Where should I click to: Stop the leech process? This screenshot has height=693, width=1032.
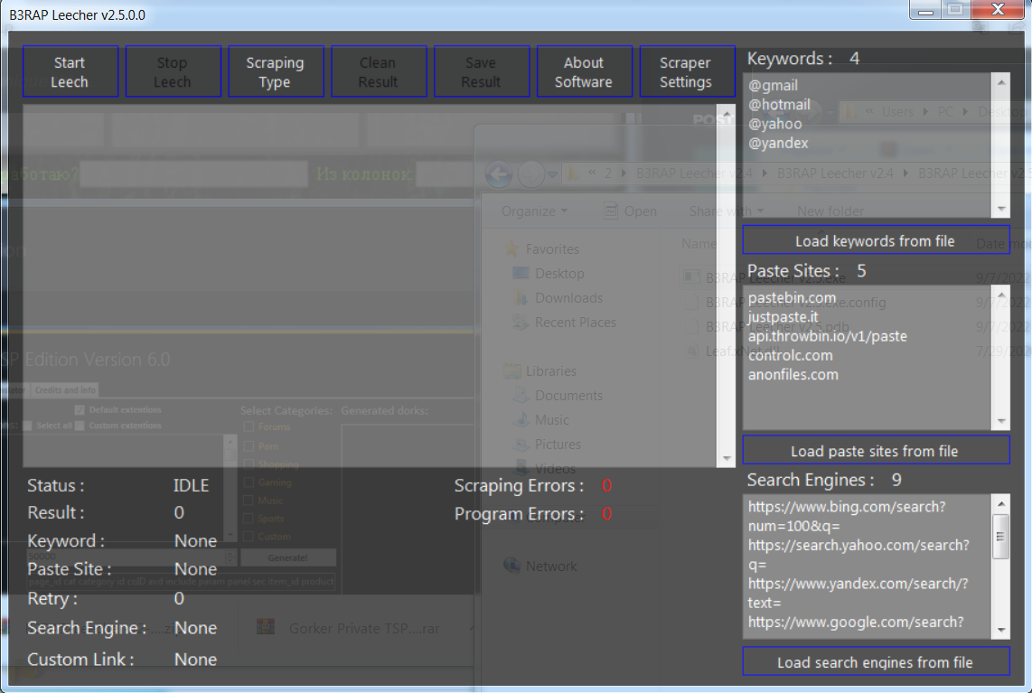point(174,71)
